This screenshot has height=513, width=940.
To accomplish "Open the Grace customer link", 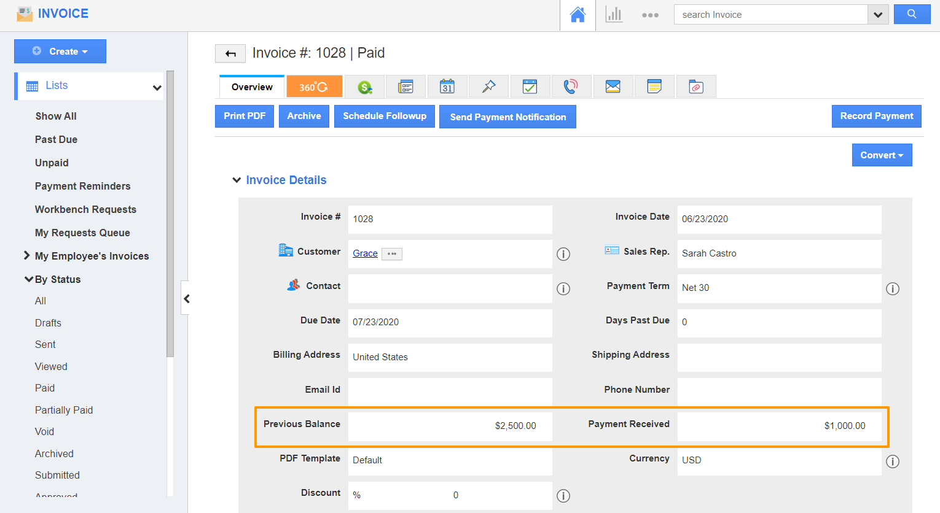I will 365,253.
